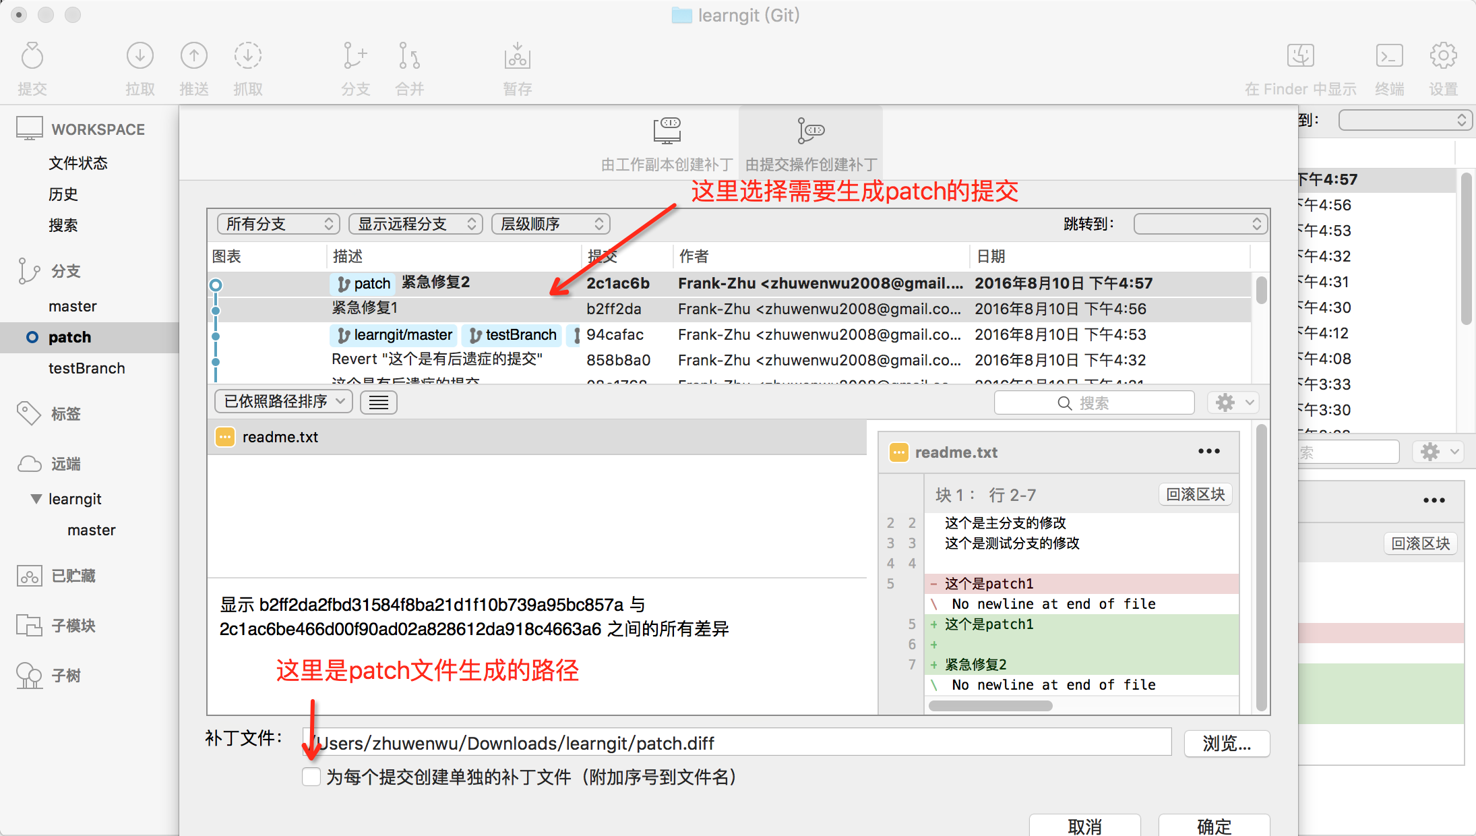This screenshot has height=836, width=1476.
Task: Click the 补丁文件 path input field
Action: [x=738, y=743]
